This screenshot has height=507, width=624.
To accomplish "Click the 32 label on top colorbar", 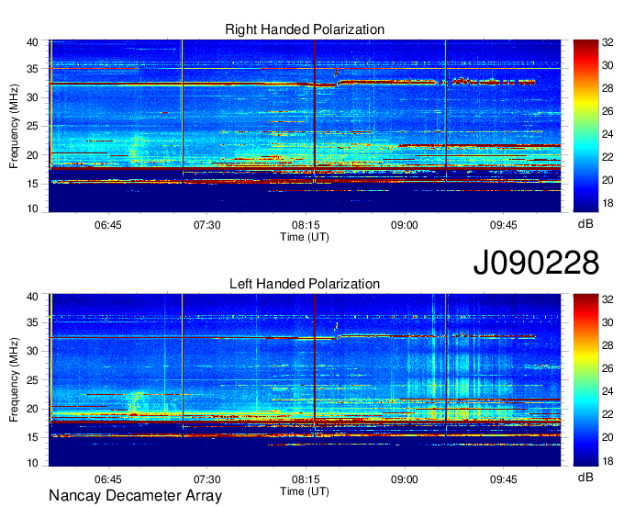I will coord(607,42).
